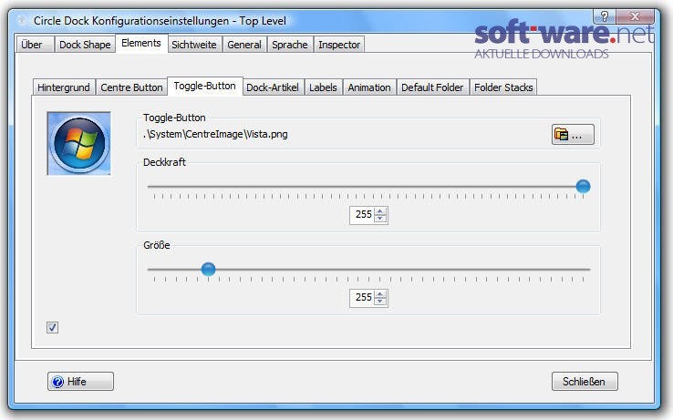Increase Deckkraft value with up arrow
The width and height of the screenshot is (673, 420).
tap(380, 211)
